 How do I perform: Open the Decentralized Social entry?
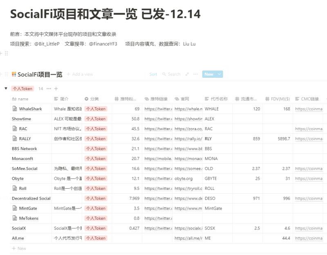click(x=31, y=199)
